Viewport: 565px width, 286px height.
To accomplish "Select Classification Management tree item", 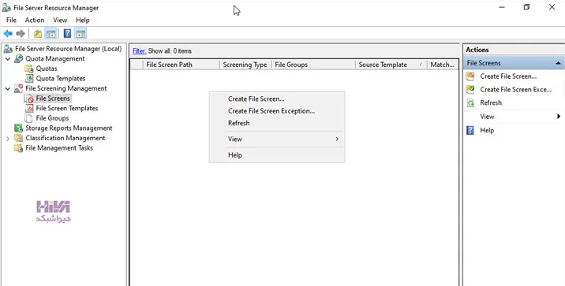I will [x=65, y=138].
